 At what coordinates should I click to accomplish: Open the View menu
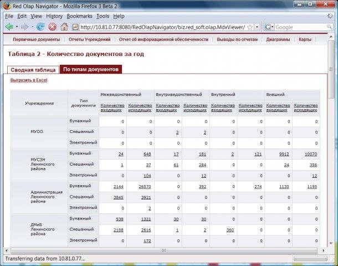pyautogui.click(x=36, y=16)
